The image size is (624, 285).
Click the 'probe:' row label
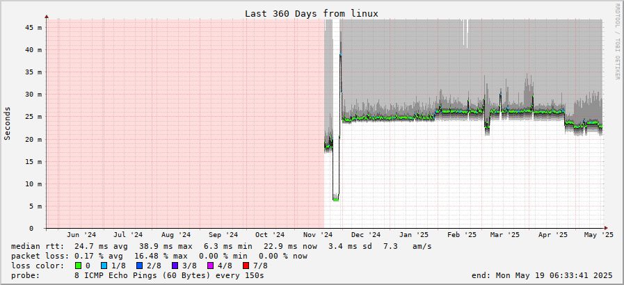26,275
